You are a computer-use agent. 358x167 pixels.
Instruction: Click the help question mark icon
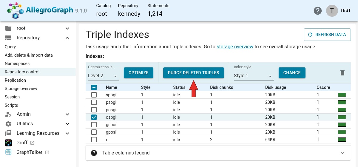click(318, 11)
